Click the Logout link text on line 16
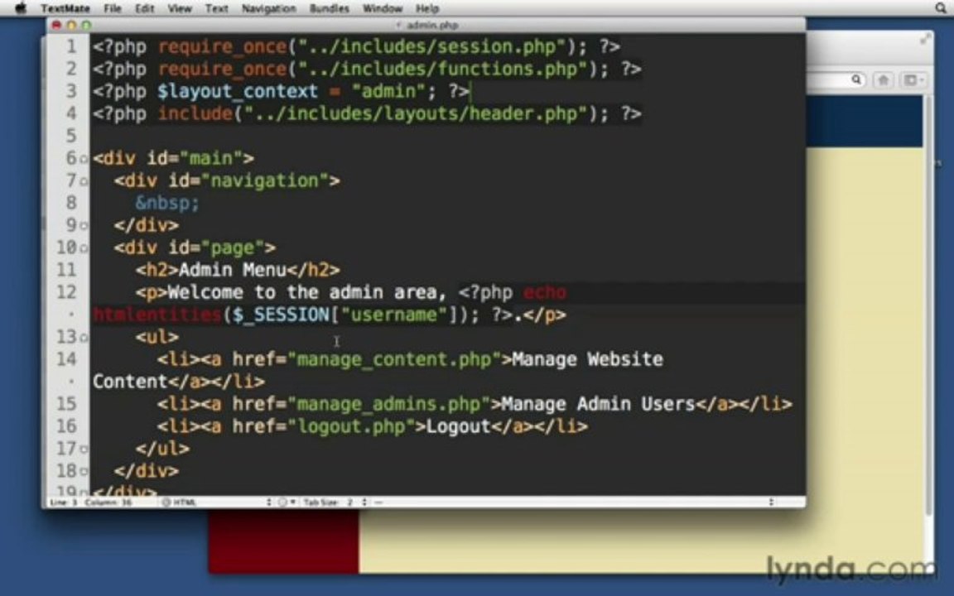This screenshot has width=954, height=596. (x=458, y=427)
